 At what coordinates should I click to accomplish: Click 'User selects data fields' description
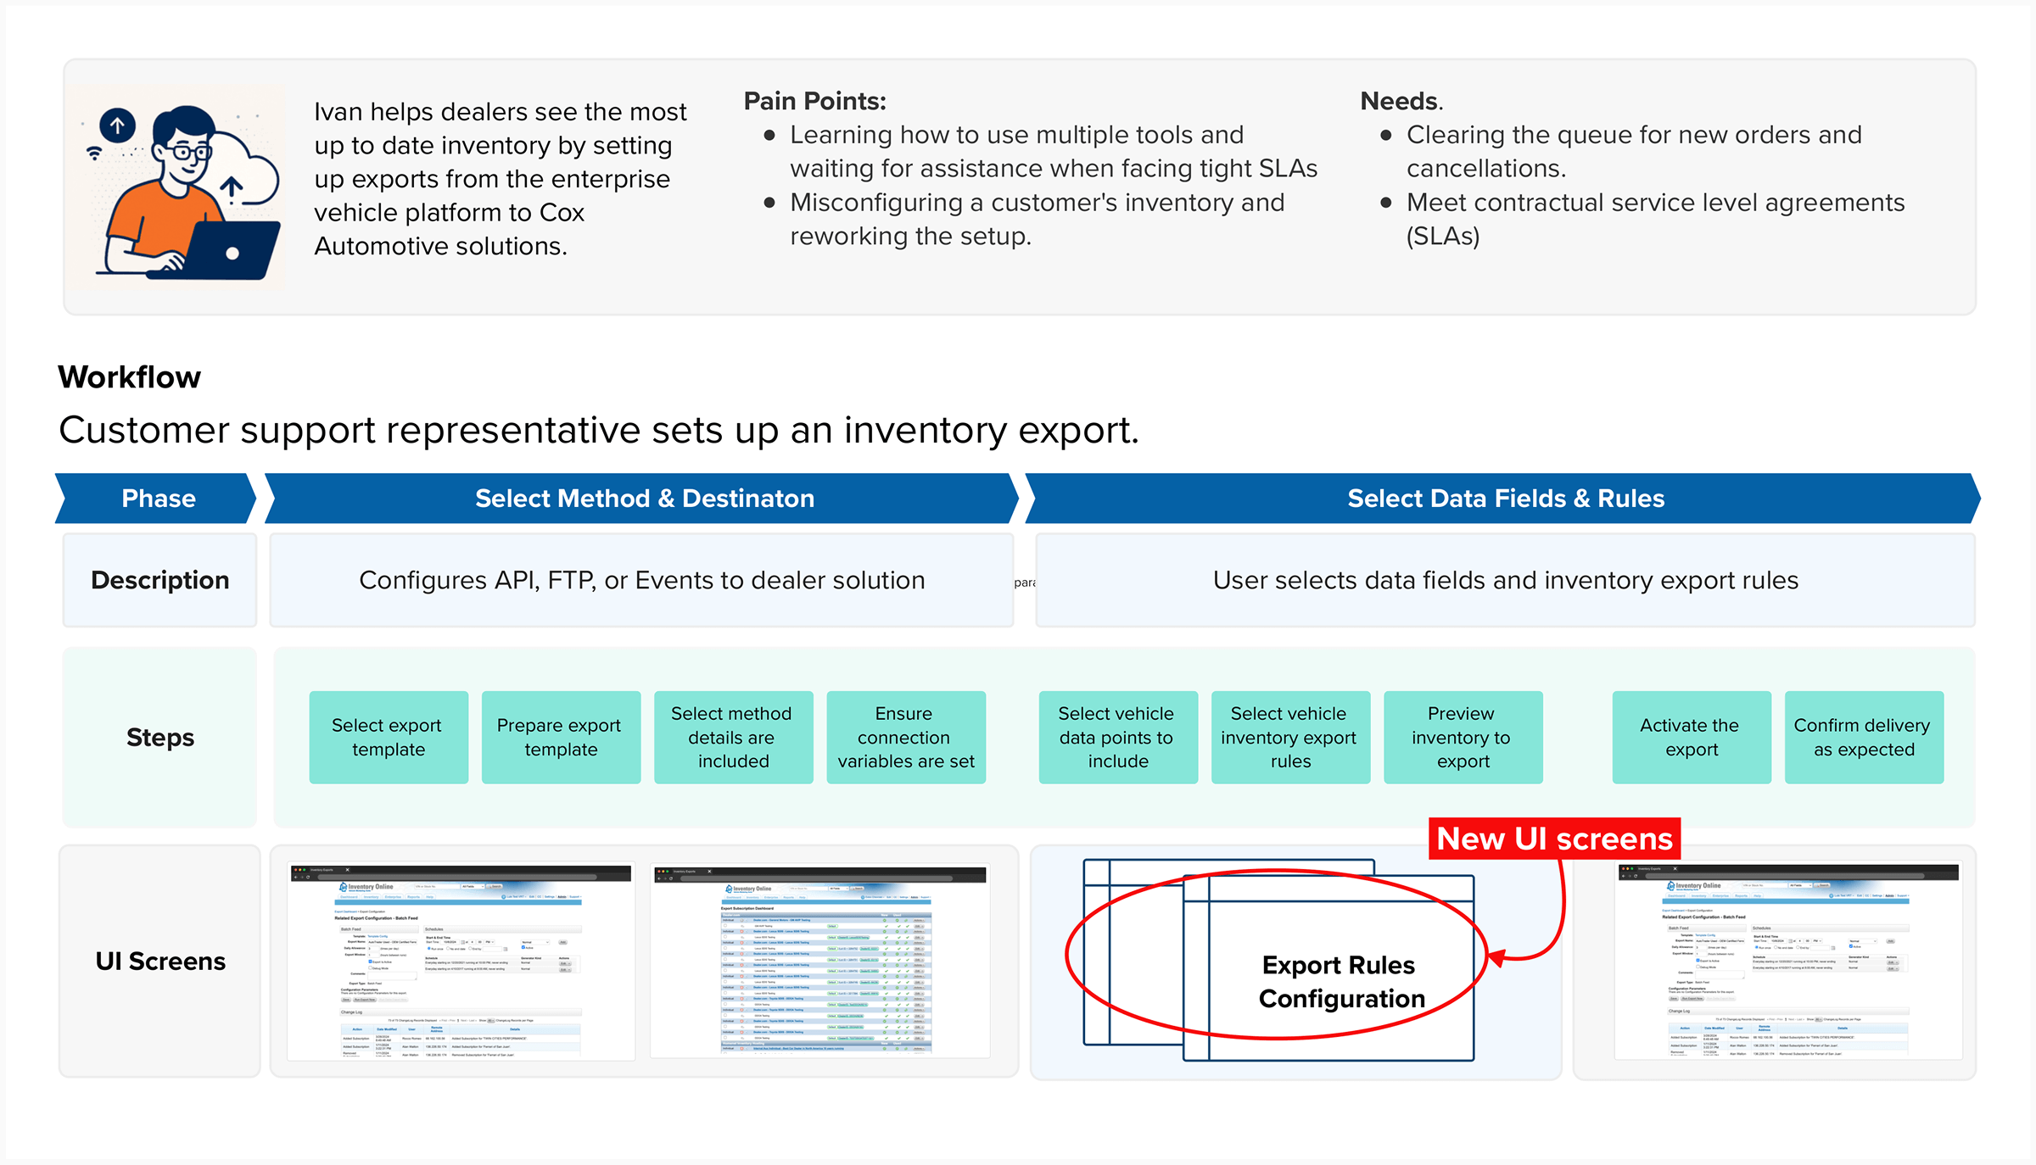[x=1506, y=580]
